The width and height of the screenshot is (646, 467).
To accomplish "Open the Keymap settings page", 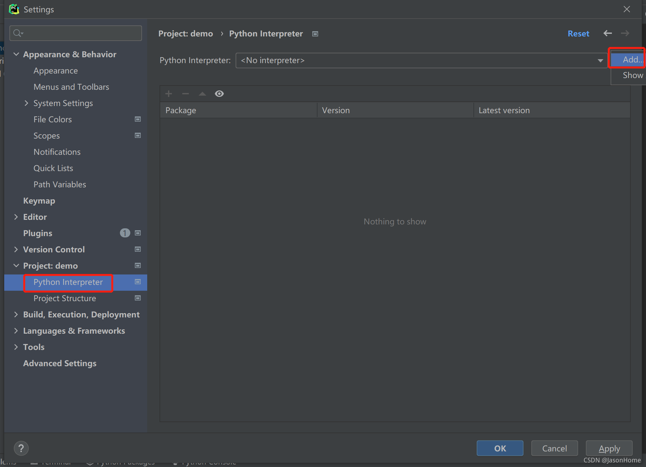I will [x=39, y=200].
